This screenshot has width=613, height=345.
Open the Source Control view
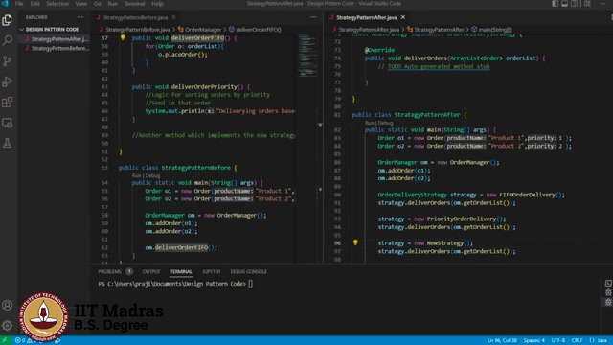[7, 61]
